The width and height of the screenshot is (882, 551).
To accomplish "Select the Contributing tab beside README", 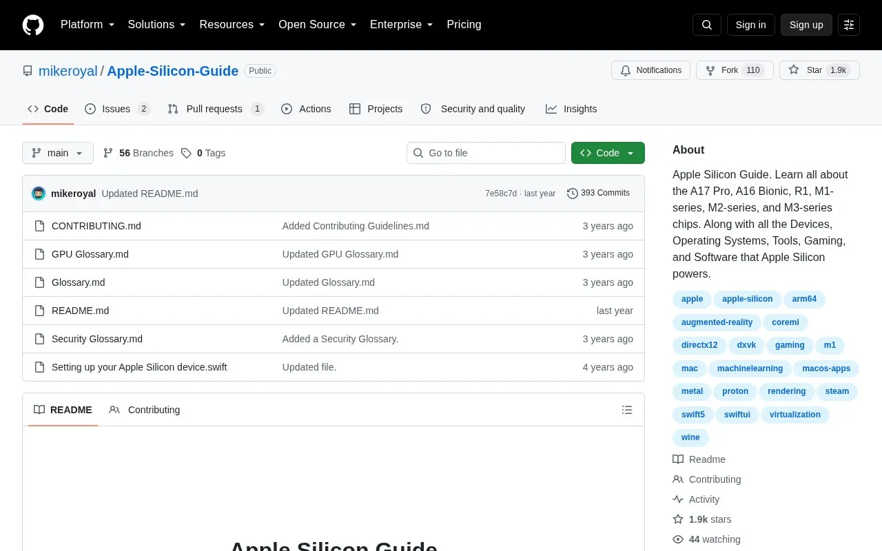I will (x=145, y=410).
